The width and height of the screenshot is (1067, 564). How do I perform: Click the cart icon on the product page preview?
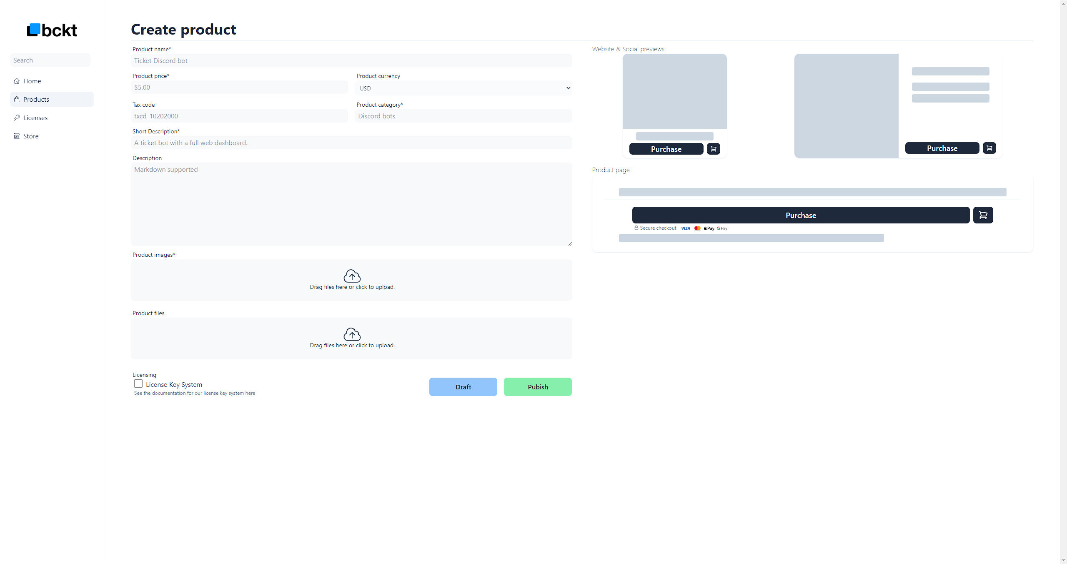pos(983,215)
